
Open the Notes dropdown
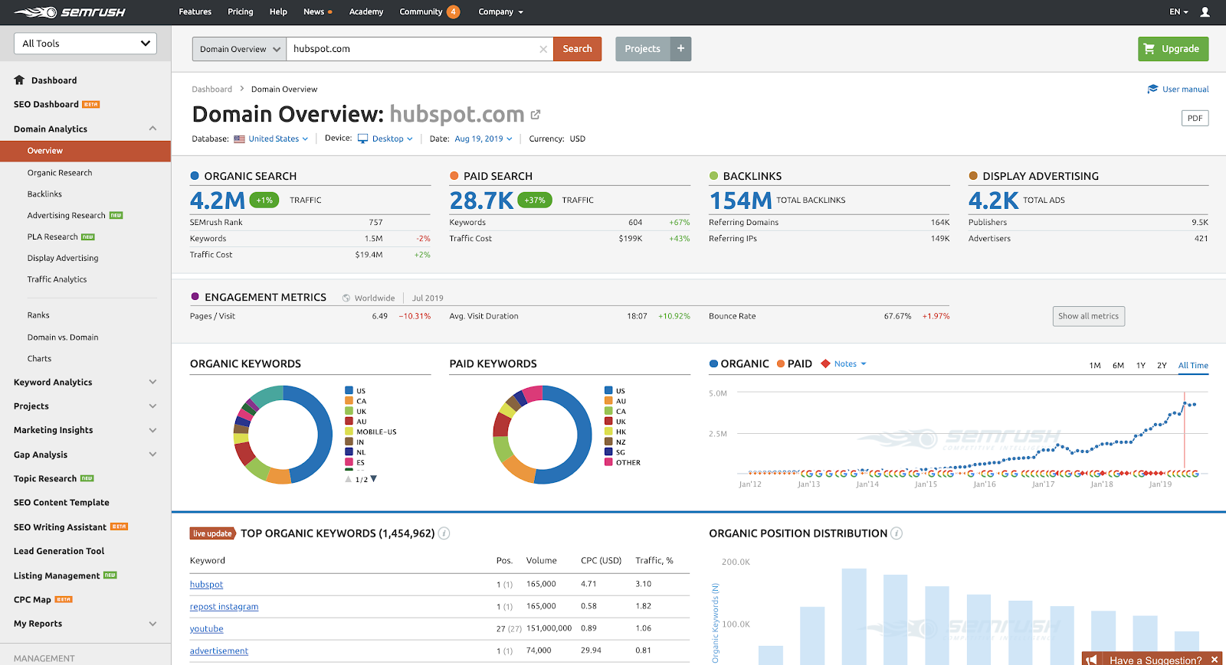coord(850,363)
